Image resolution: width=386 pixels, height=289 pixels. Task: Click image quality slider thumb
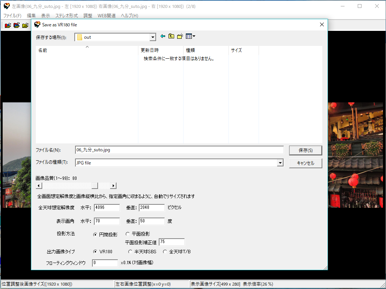95,186
